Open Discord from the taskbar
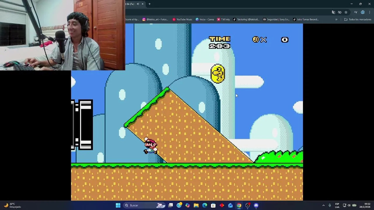 click(256, 205)
